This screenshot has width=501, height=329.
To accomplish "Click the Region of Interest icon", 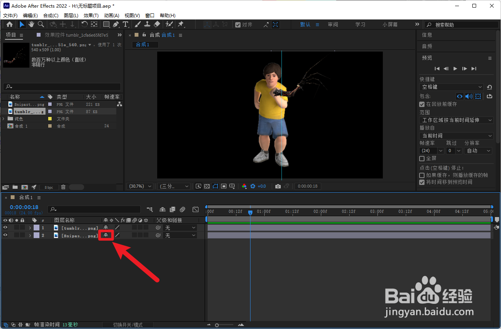I will [224, 186].
